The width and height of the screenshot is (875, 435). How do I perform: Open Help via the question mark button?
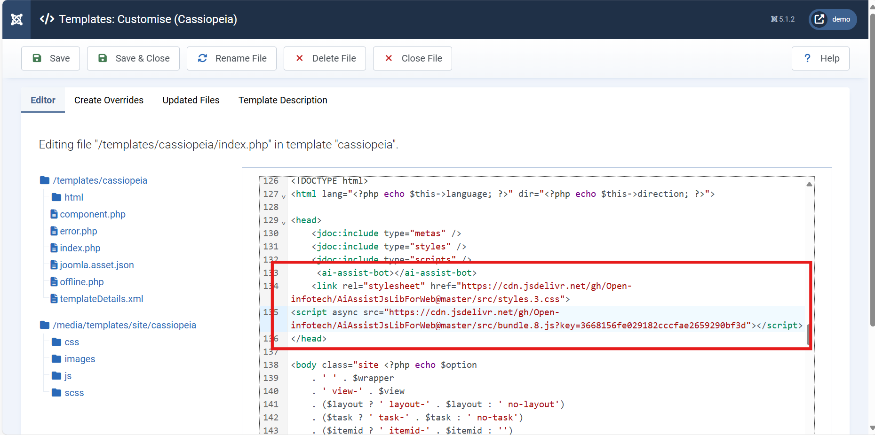point(820,58)
